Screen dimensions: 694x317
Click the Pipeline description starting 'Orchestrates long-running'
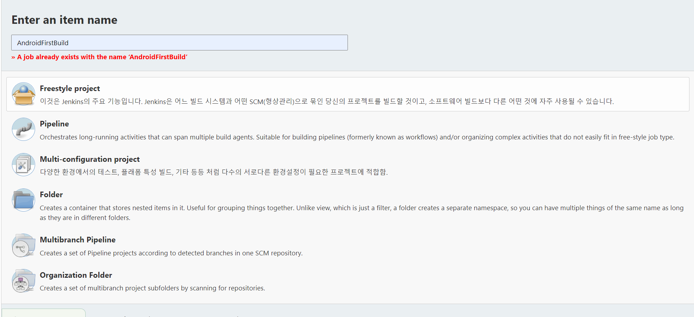click(357, 137)
